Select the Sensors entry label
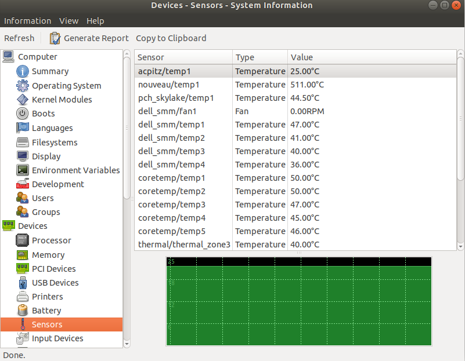 (x=47, y=324)
